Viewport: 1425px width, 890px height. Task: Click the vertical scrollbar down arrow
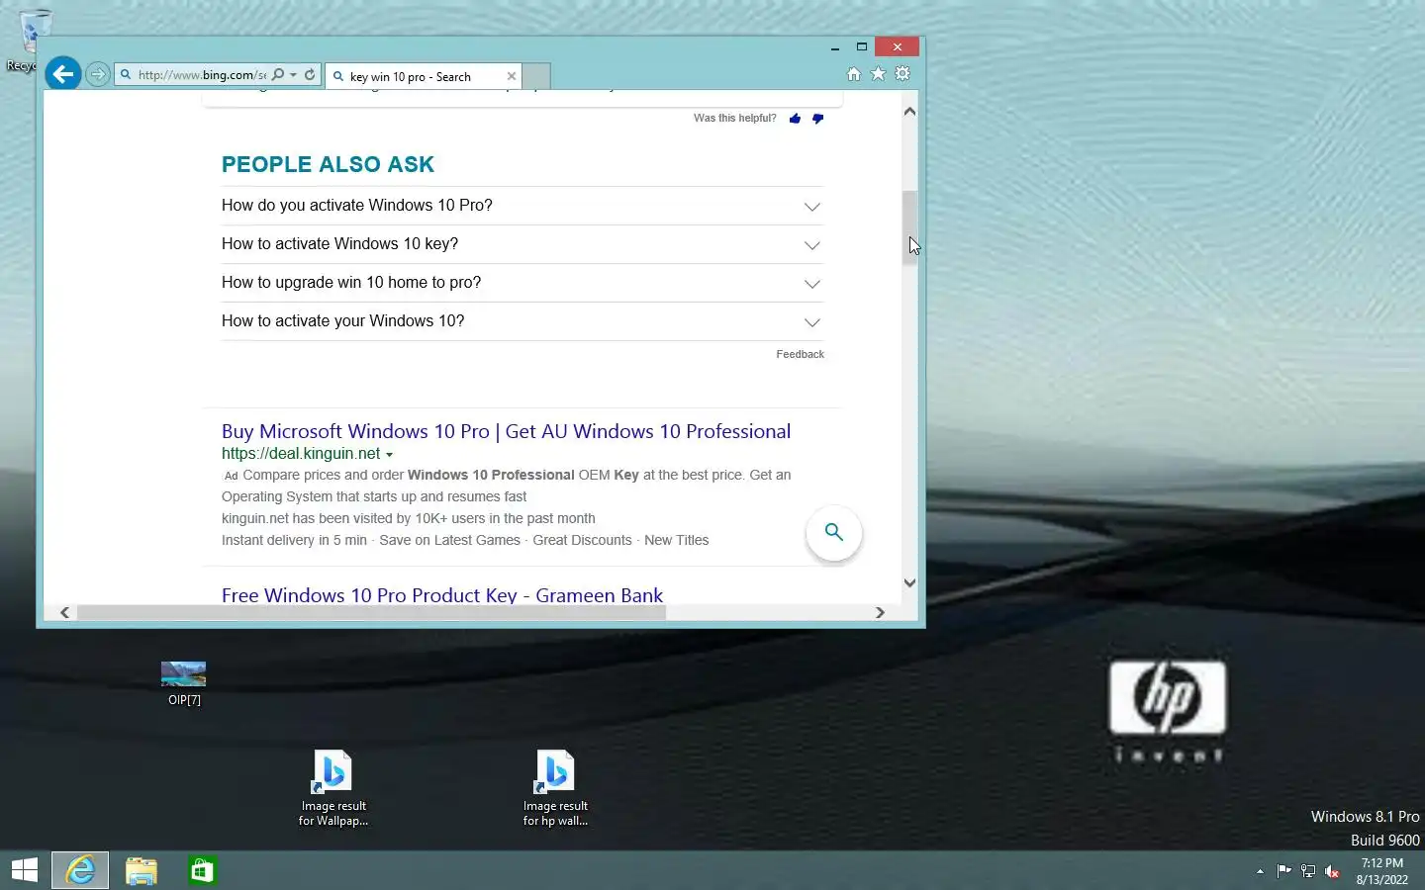point(909,582)
